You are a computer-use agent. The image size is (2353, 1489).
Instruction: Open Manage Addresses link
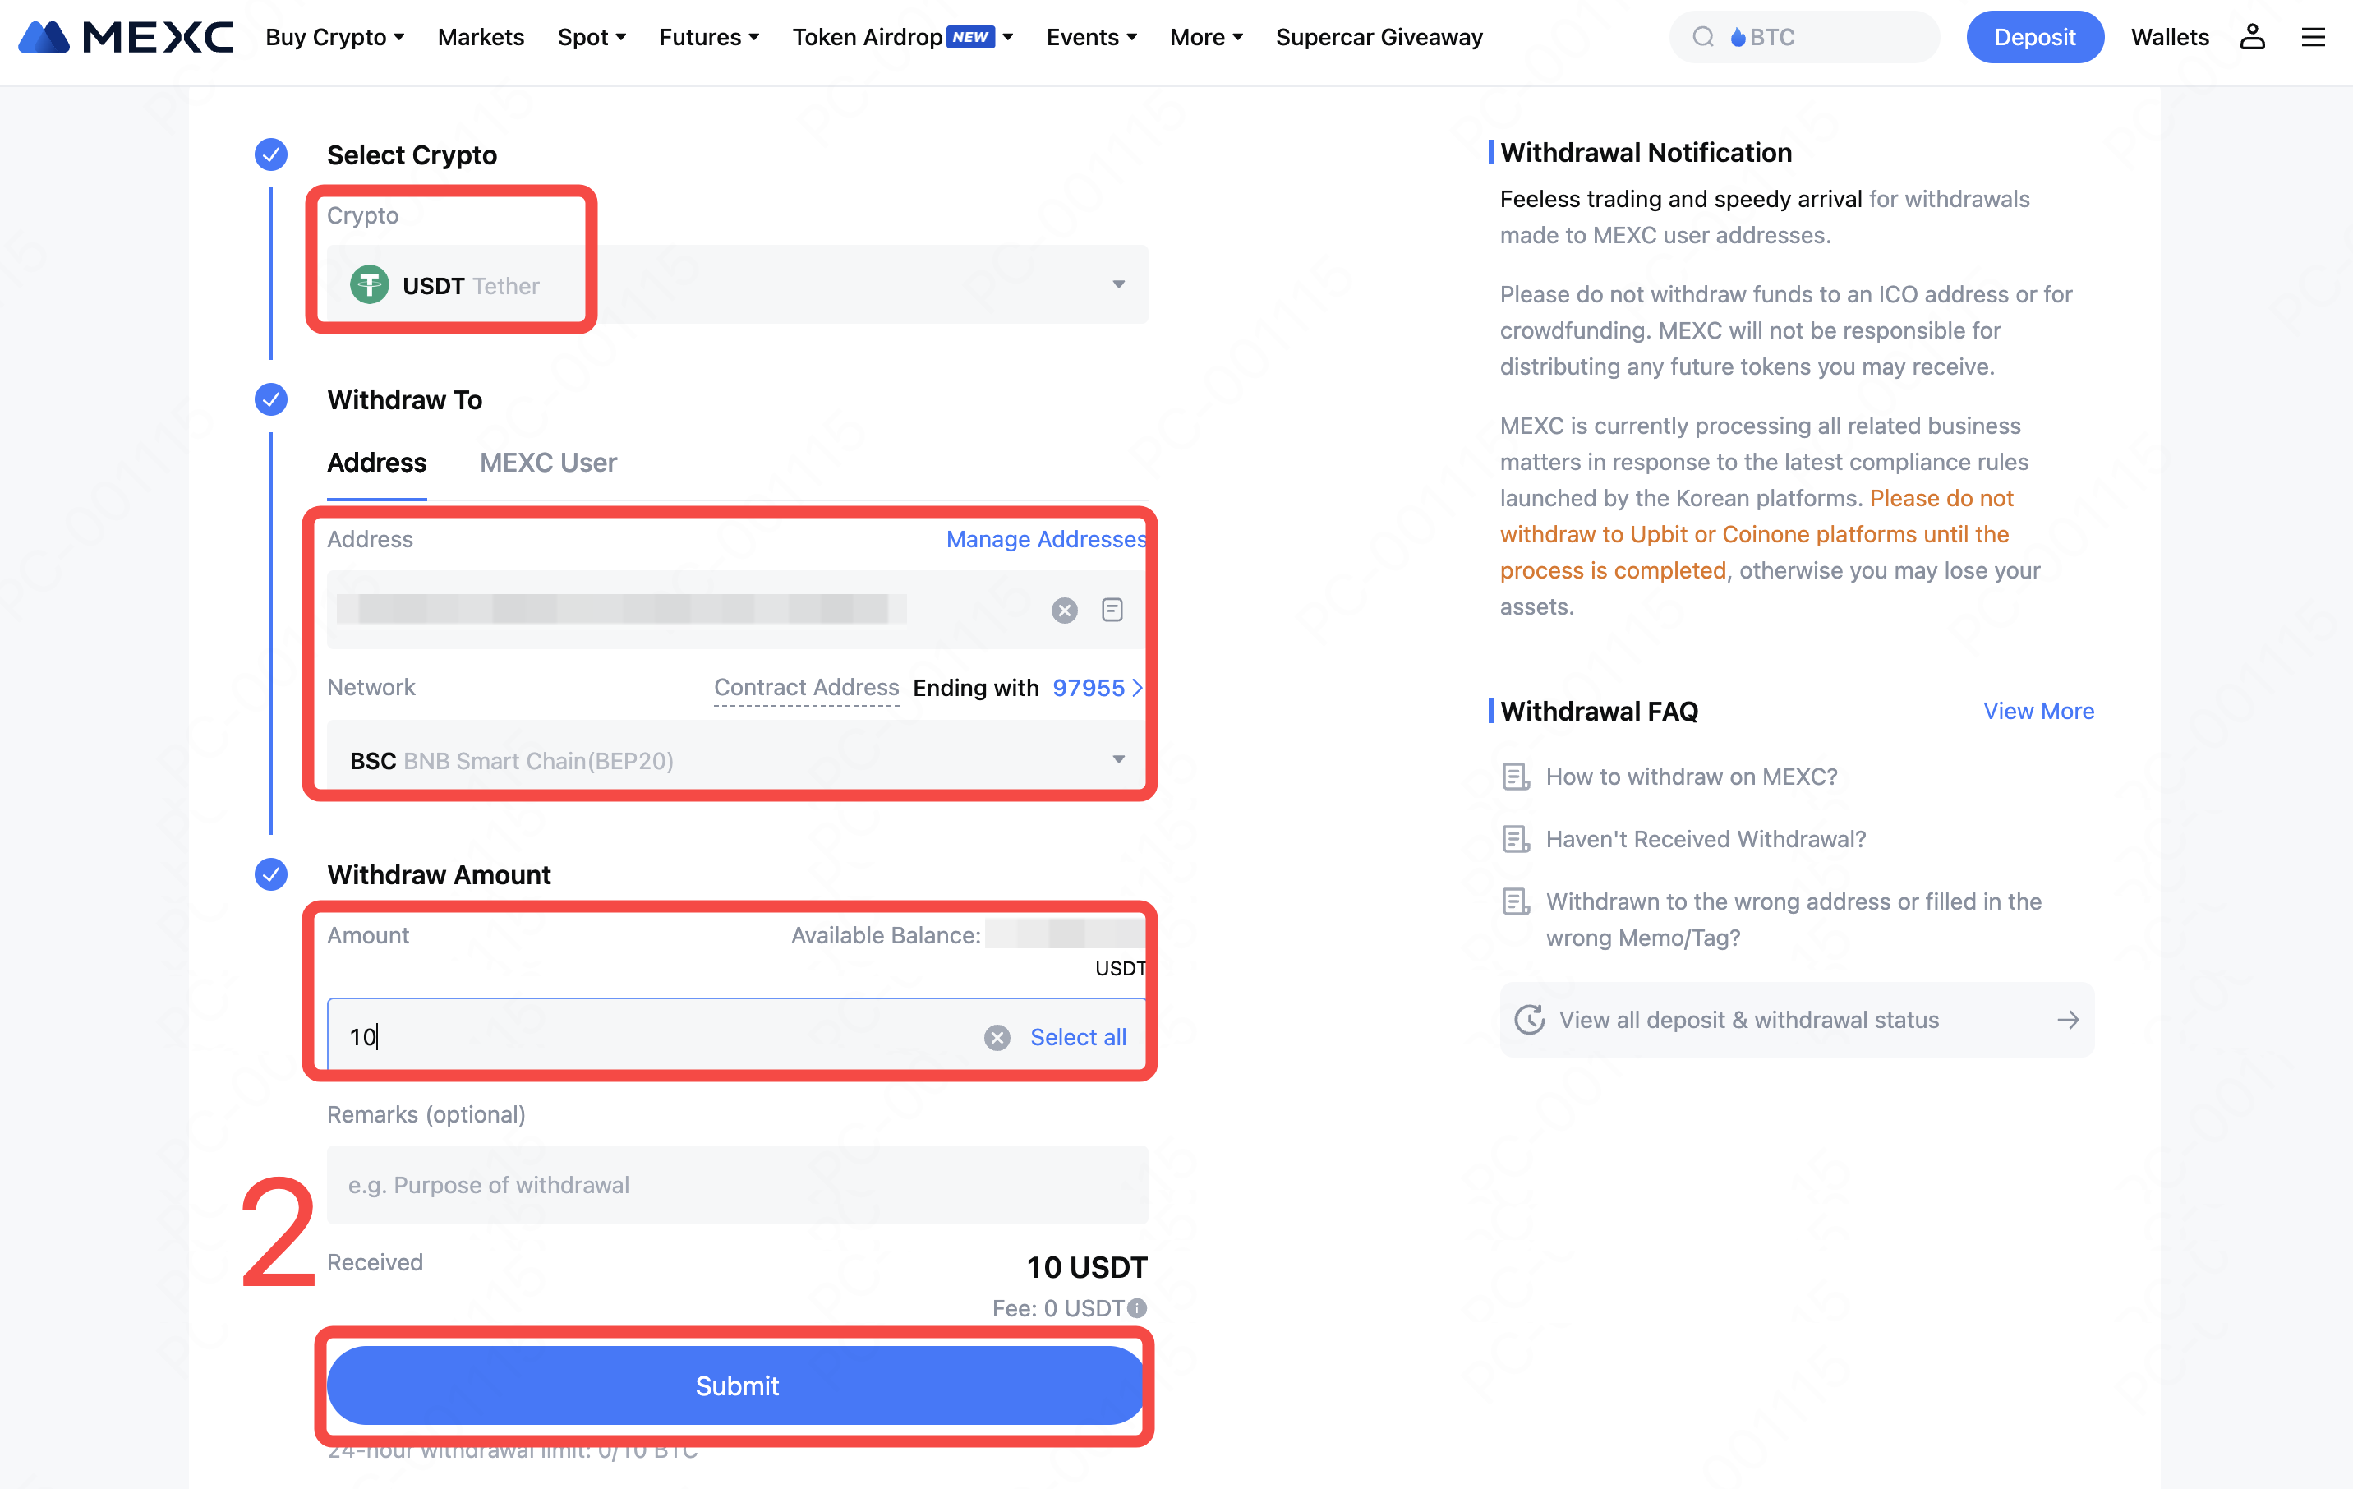pyautogui.click(x=1046, y=540)
